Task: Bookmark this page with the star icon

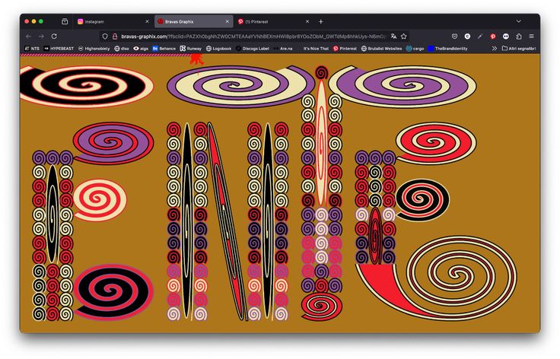Action: [404, 36]
